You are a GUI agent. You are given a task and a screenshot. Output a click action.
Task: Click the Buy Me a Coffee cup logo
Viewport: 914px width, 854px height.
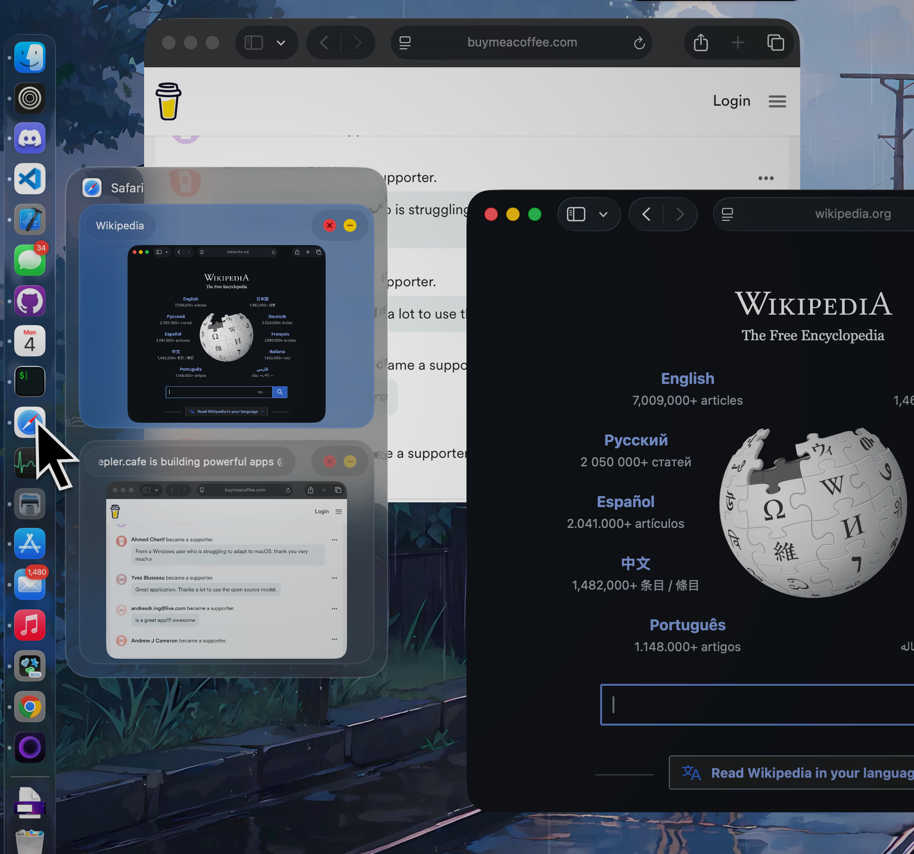168,101
